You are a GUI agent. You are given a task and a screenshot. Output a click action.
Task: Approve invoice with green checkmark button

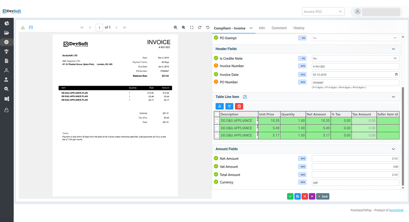point(290,196)
